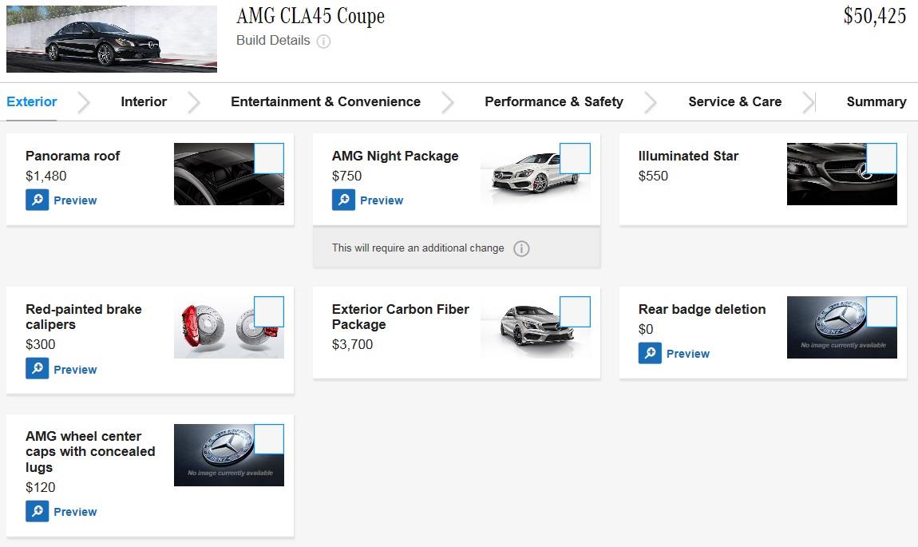Check the AMG Night Package box
This screenshot has height=547, width=918.
[x=575, y=158]
